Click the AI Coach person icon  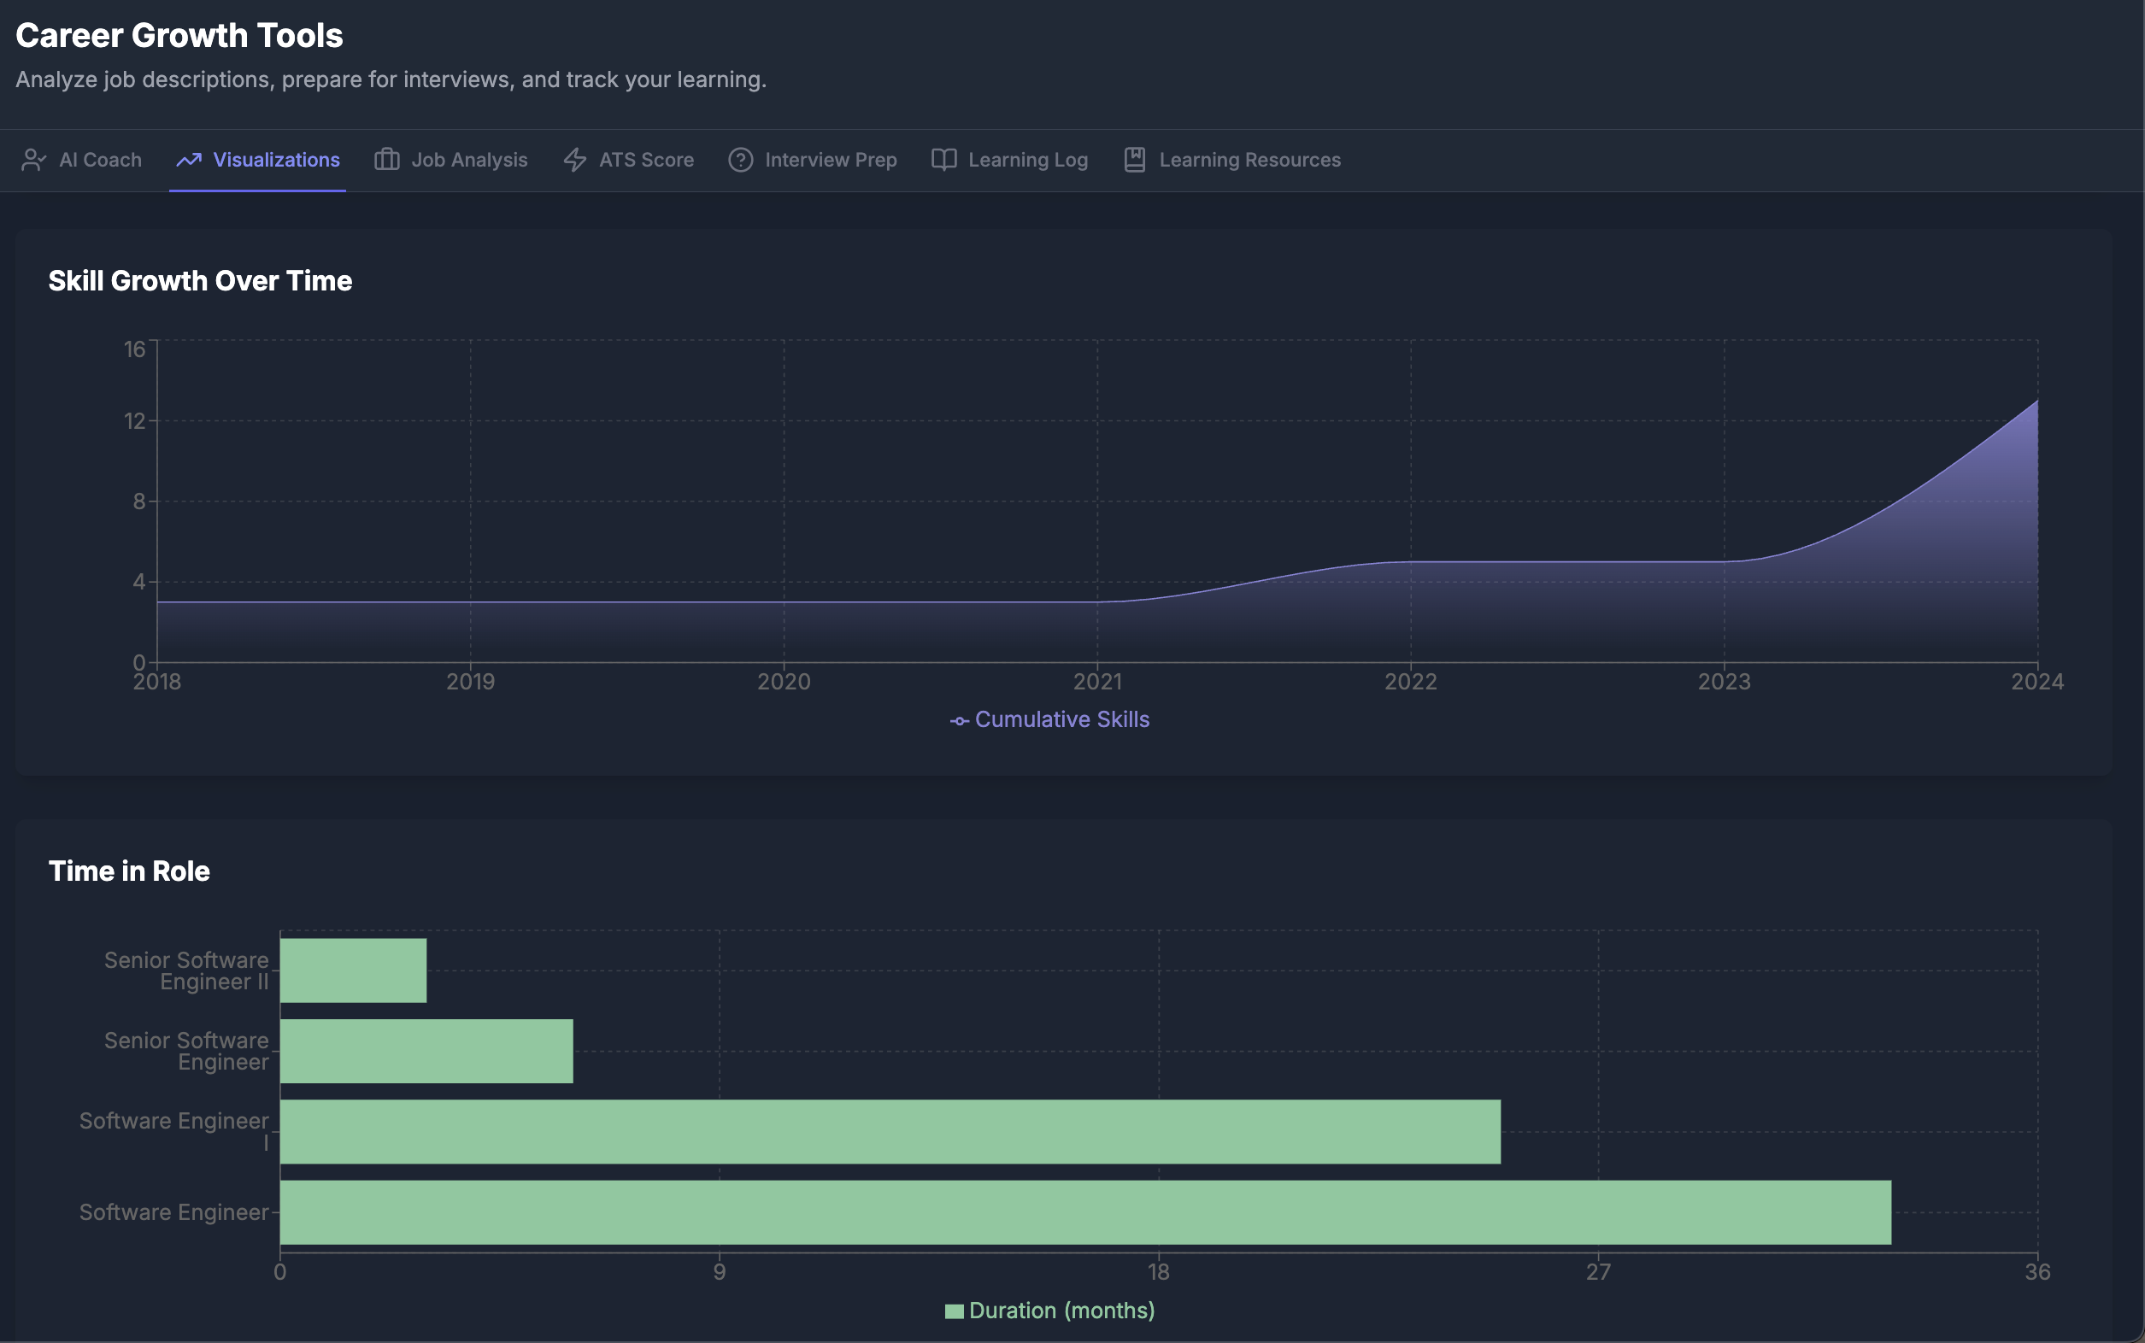[32, 160]
